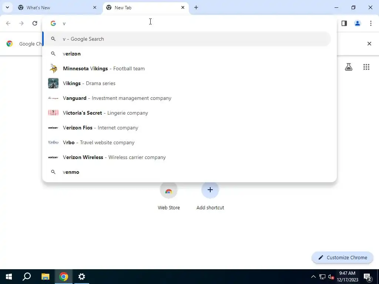Open the Web Store shortcut
This screenshot has height=284, width=379.
(169, 196)
